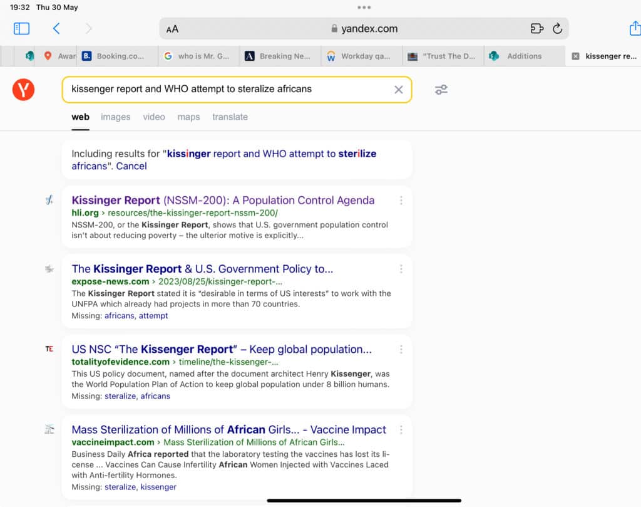Viewport: 641px width, 507px height.
Task: Click the hli.org URL breadcrumb
Action: [x=175, y=213]
